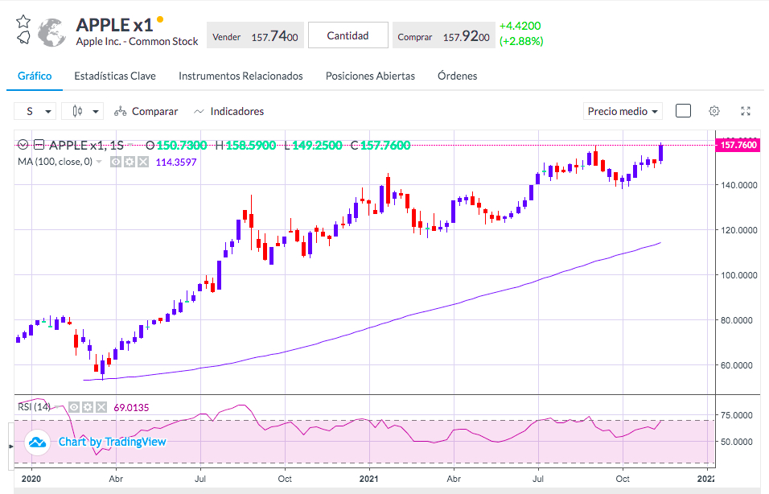Expand MA (100, close, 0) legend arrow
The width and height of the screenshot is (769, 494).
pyautogui.click(x=99, y=162)
